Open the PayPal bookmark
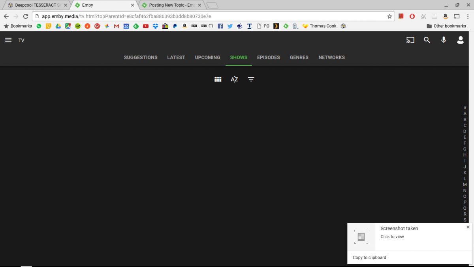The height and width of the screenshot is (267, 474). click(175, 26)
